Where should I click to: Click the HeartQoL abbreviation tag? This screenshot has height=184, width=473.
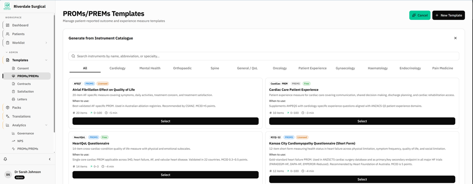point(79,137)
